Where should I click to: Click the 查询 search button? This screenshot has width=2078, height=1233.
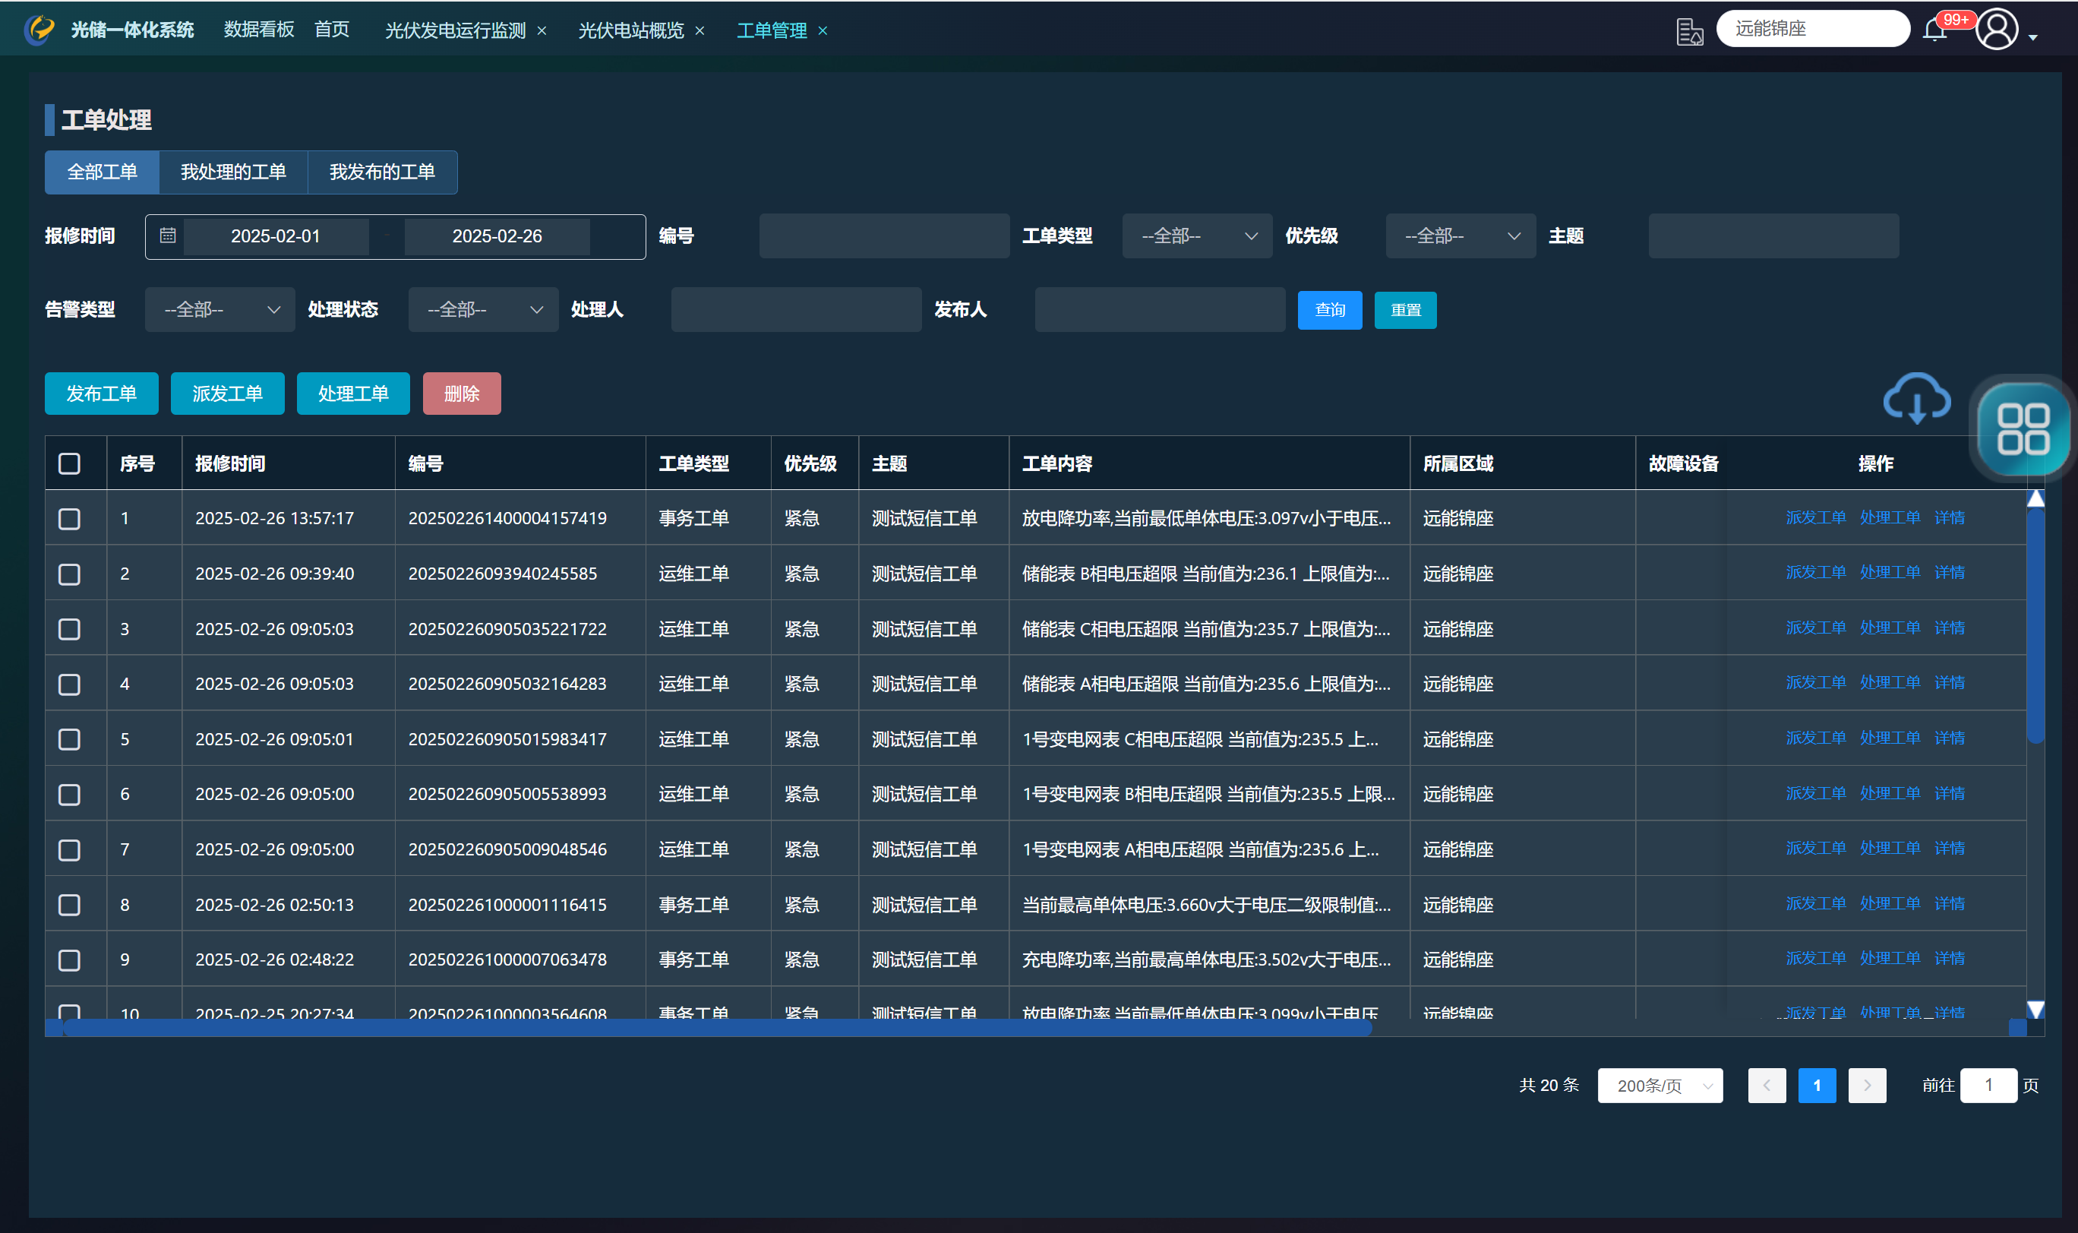point(1329,310)
